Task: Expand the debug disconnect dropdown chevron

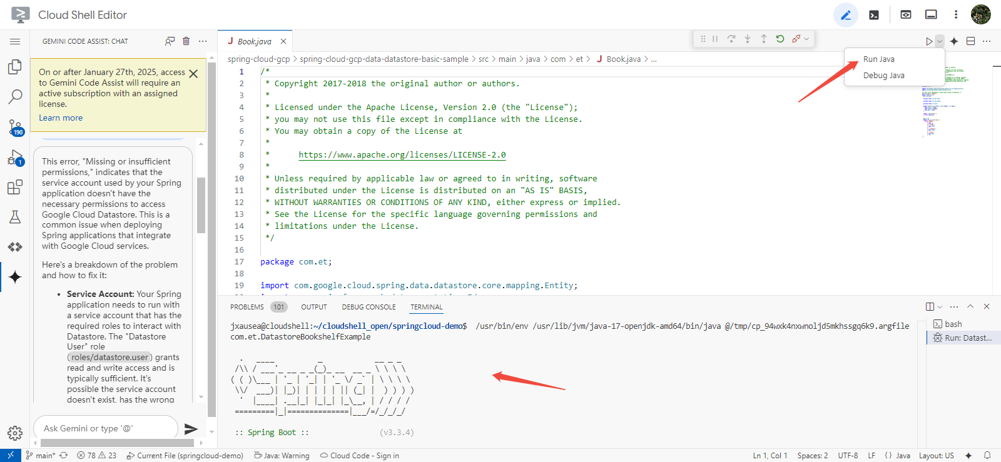Action: [x=806, y=39]
